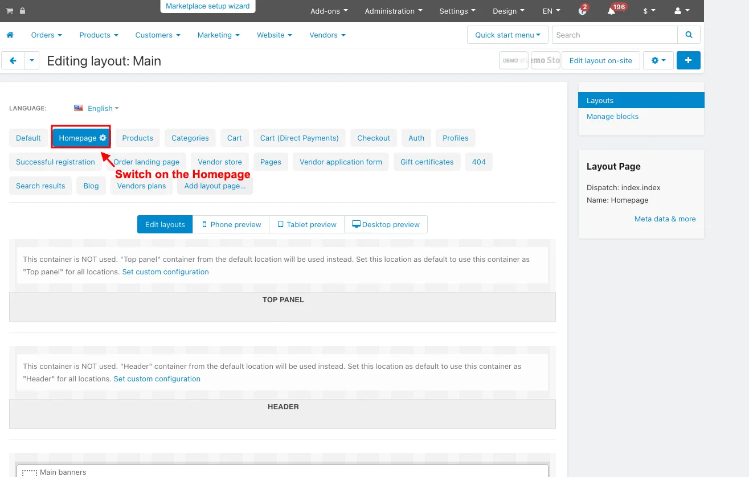This screenshot has height=477, width=749.
Task: Select the second Demo Store thumbnail
Action: (x=546, y=60)
